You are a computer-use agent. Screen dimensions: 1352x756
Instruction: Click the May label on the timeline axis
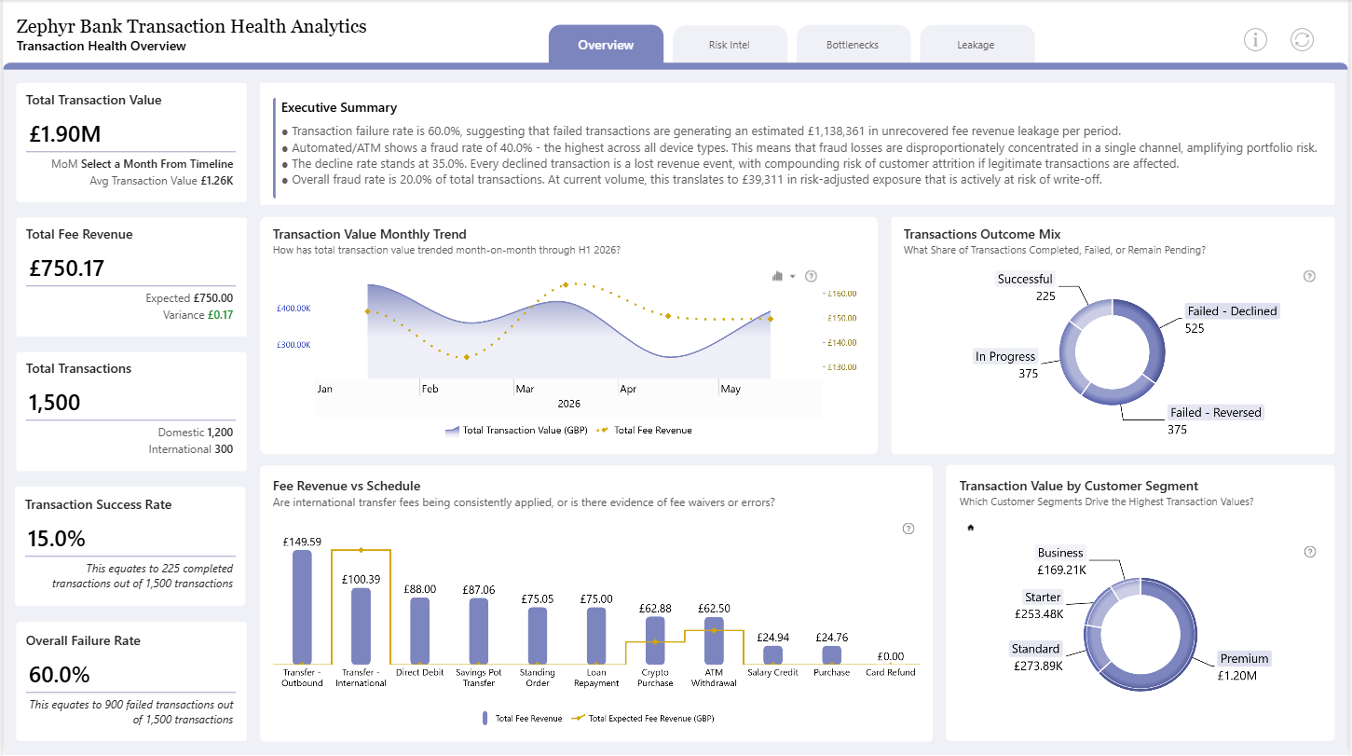coord(731,389)
